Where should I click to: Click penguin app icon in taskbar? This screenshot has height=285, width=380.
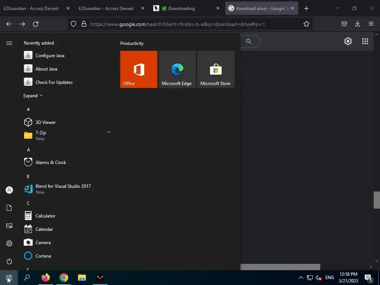tap(100, 278)
